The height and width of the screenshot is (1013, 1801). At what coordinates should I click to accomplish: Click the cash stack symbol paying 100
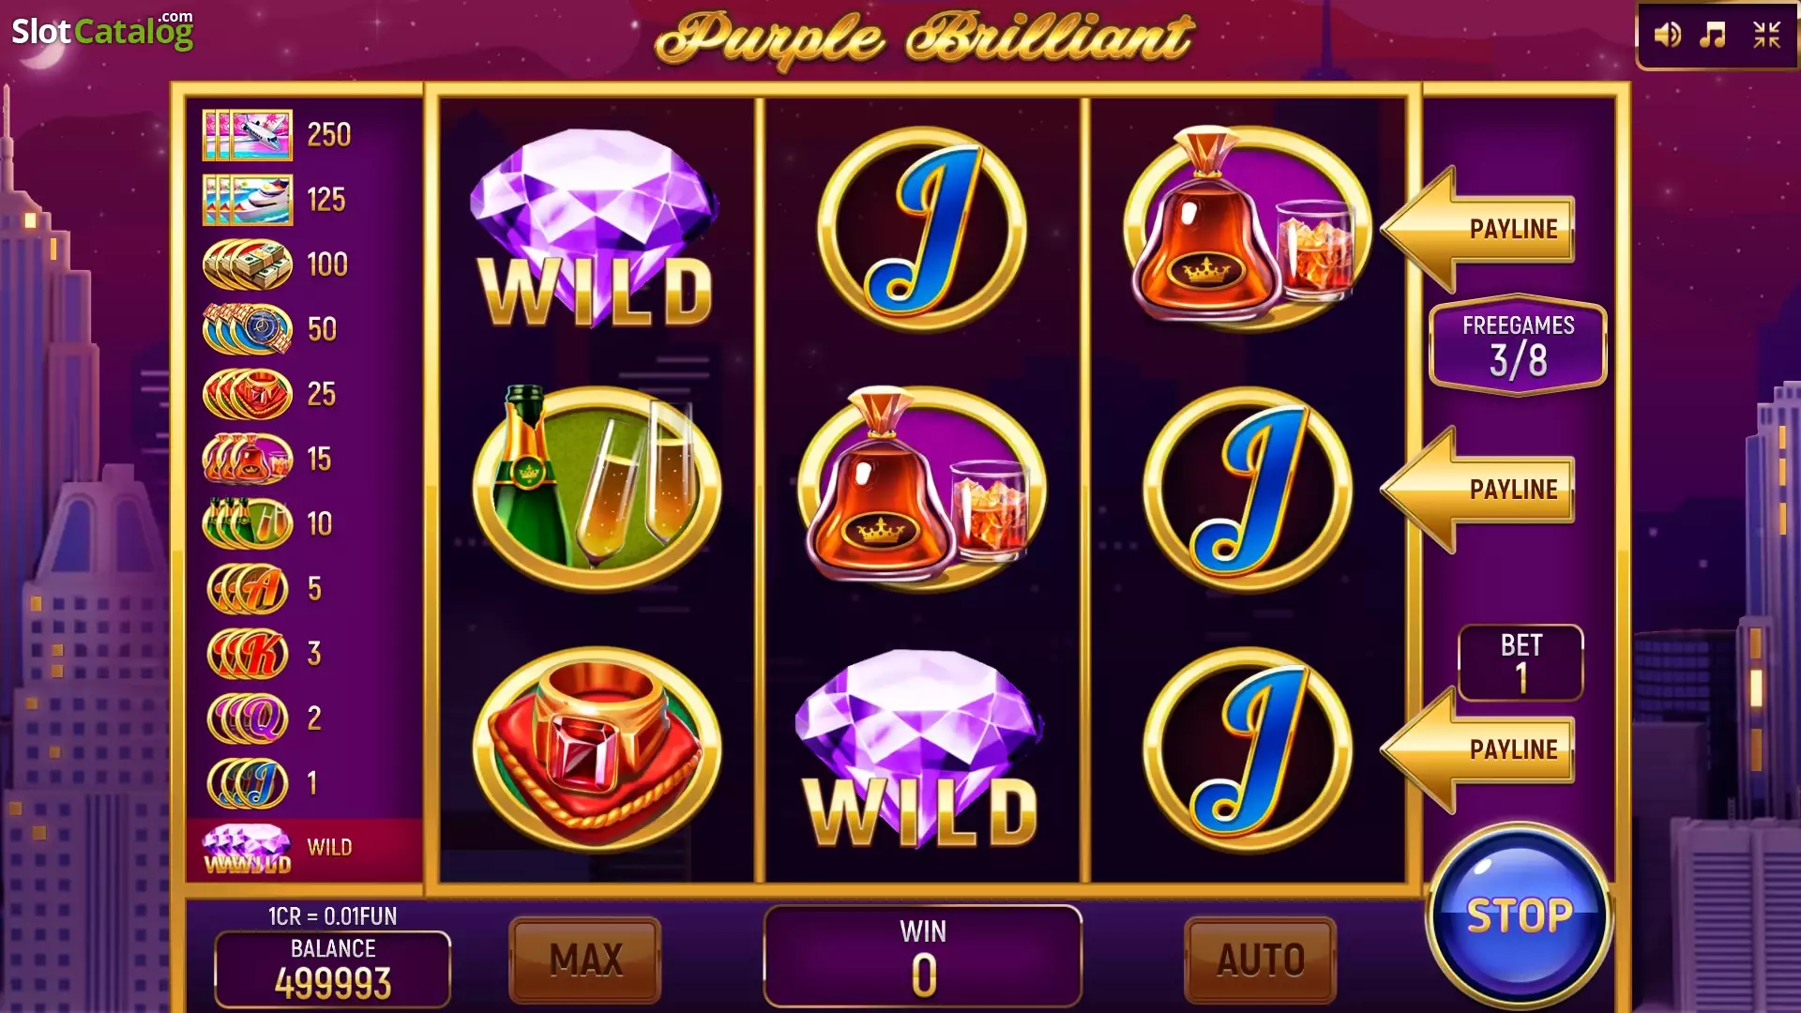coord(248,265)
